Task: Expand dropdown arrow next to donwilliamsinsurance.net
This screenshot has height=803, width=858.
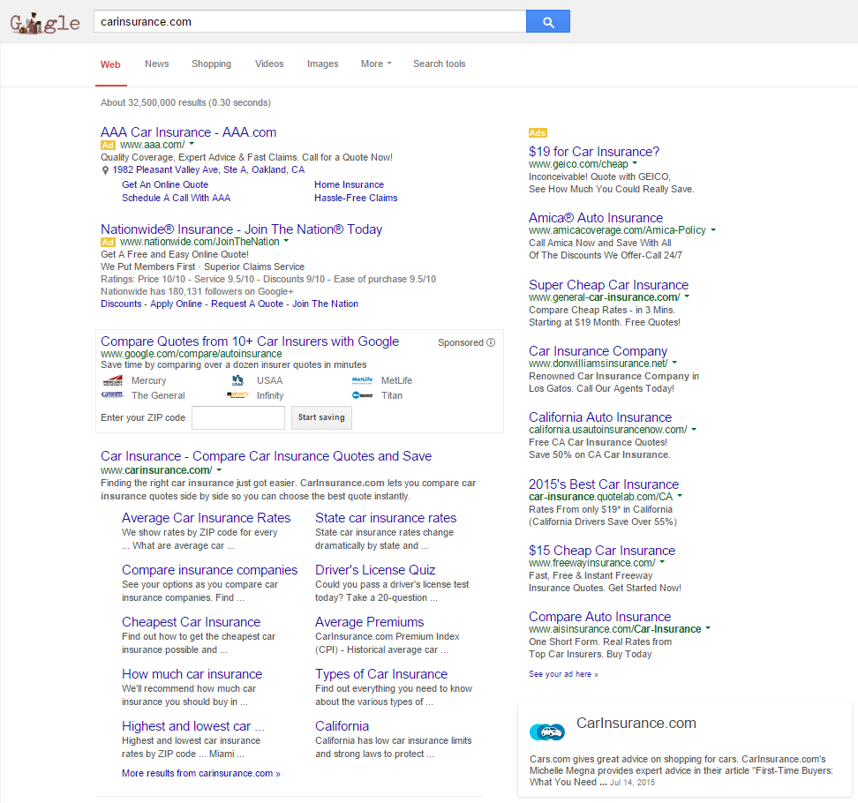Action: coord(674,362)
